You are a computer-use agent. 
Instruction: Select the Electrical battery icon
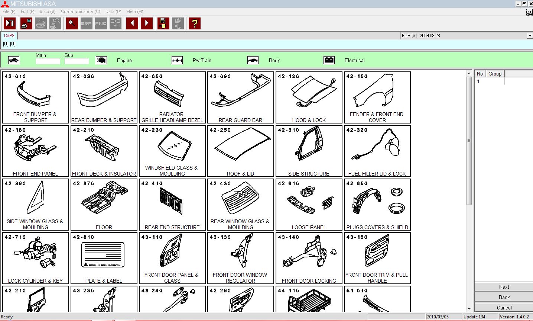(329, 60)
